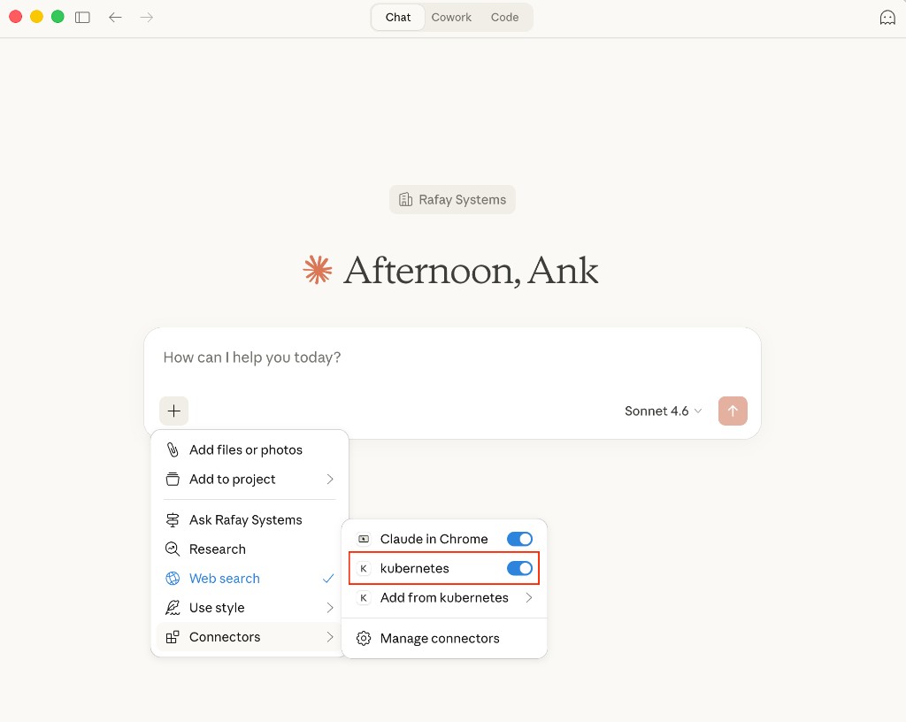The width and height of the screenshot is (906, 722).
Task: Click the orange Claude starburst logo
Action: click(x=317, y=270)
